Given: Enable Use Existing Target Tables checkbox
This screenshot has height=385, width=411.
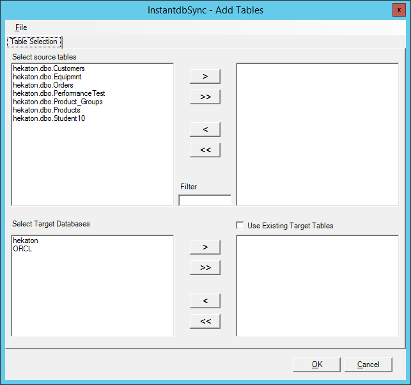Looking at the screenshot, I should pos(240,226).
